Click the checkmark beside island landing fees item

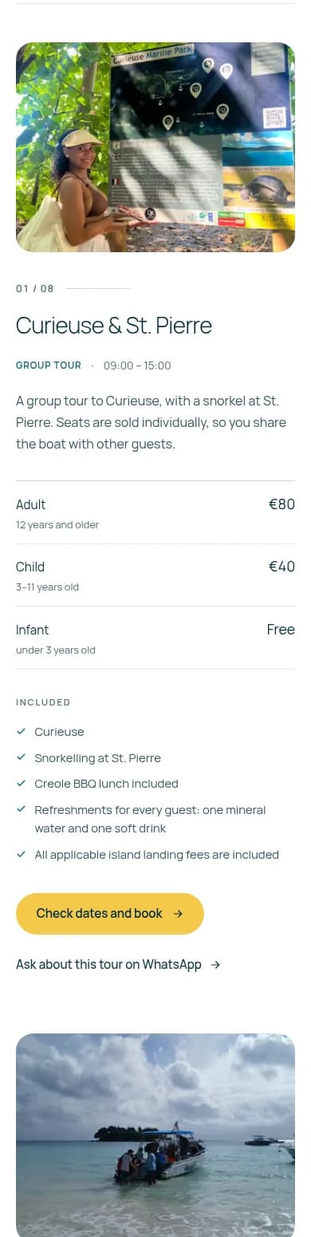(21, 854)
